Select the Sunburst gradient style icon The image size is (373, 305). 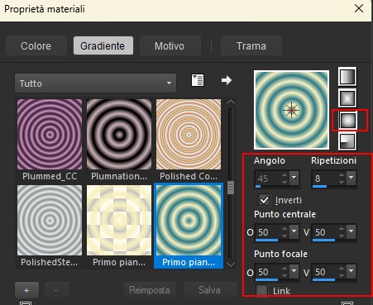[x=347, y=120]
